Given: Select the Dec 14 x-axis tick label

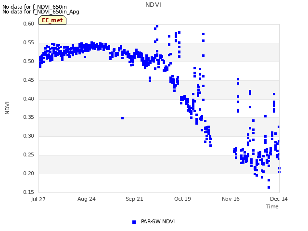Looking at the screenshot, I should pos(279,199).
